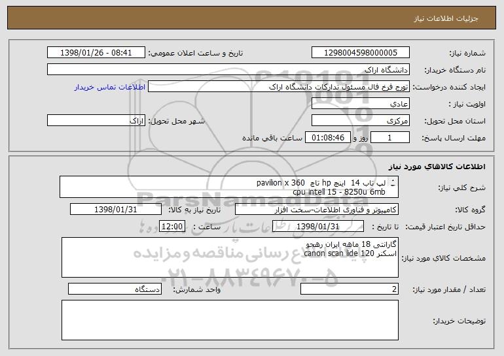The width and height of the screenshot is (504, 356).
Task: Click the label تعداد / مقدار مورد نیاز
Action: click(x=449, y=289)
